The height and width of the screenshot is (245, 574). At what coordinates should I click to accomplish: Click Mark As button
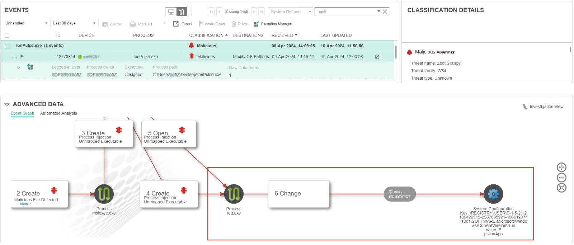[141, 24]
